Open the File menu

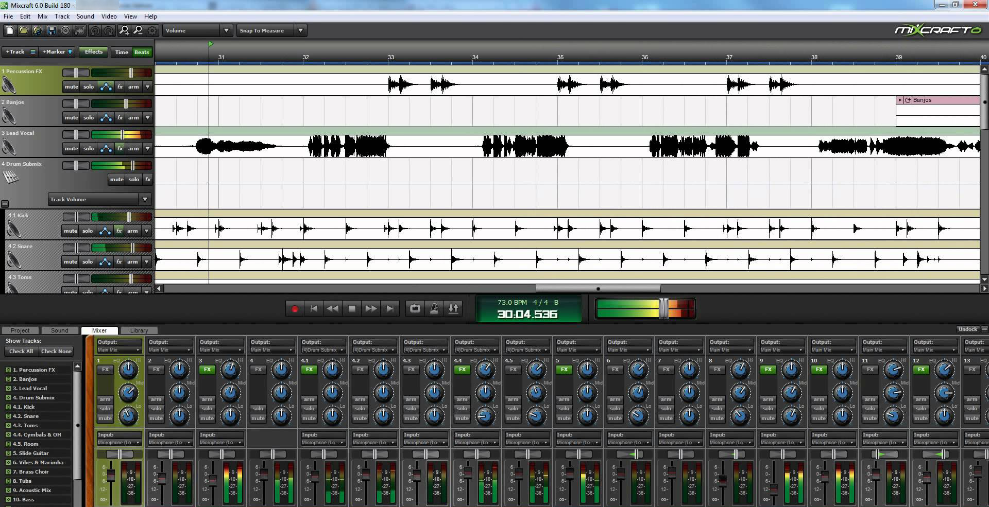[x=8, y=16]
